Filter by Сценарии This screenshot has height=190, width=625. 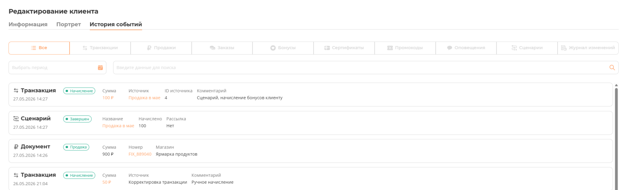(x=527, y=48)
